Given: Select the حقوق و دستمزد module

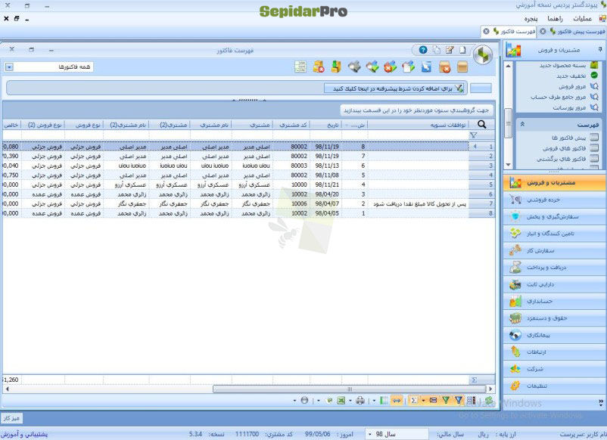Looking at the screenshot, I should 555,318.
